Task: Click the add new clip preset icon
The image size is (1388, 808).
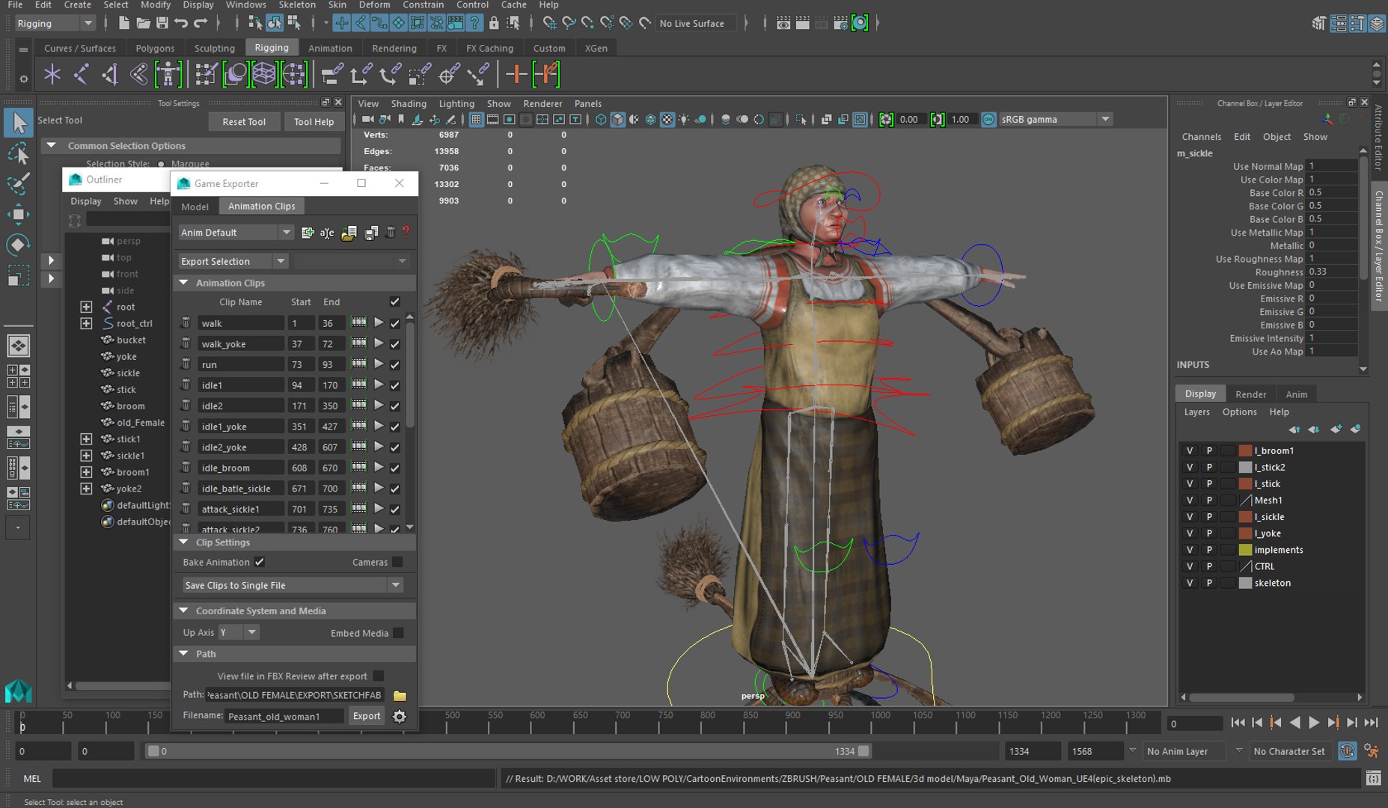Action: coord(308,233)
